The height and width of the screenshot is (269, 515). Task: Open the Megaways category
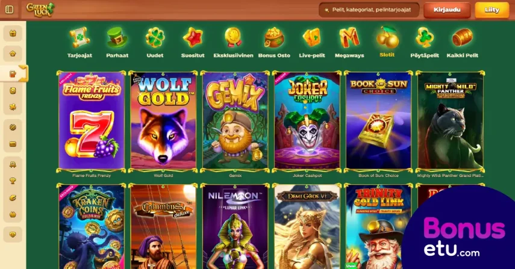(349, 43)
